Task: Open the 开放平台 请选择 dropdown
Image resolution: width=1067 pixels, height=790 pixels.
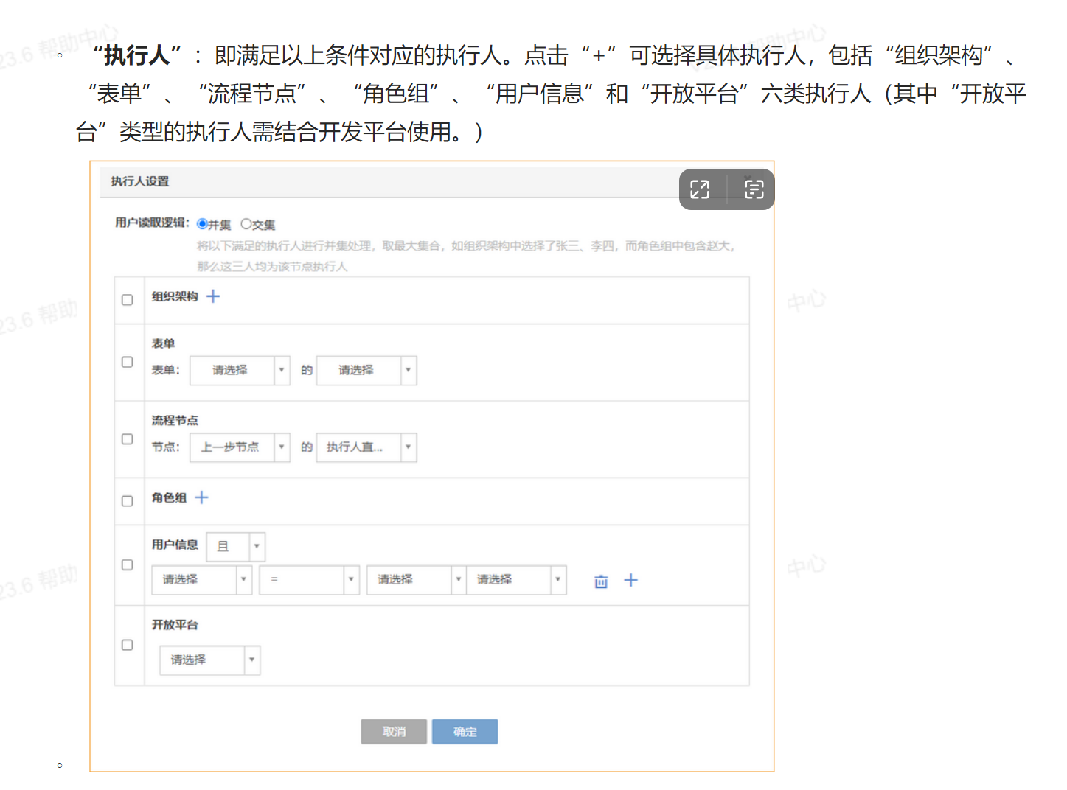Action: click(x=209, y=660)
